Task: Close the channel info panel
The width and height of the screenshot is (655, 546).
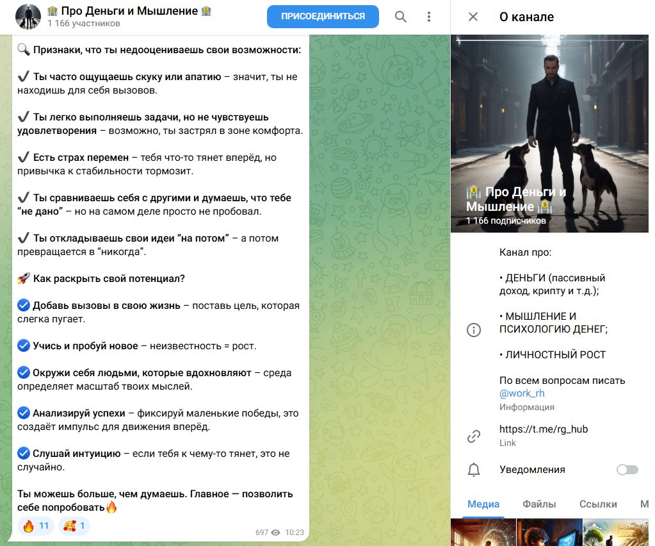Action: [473, 17]
